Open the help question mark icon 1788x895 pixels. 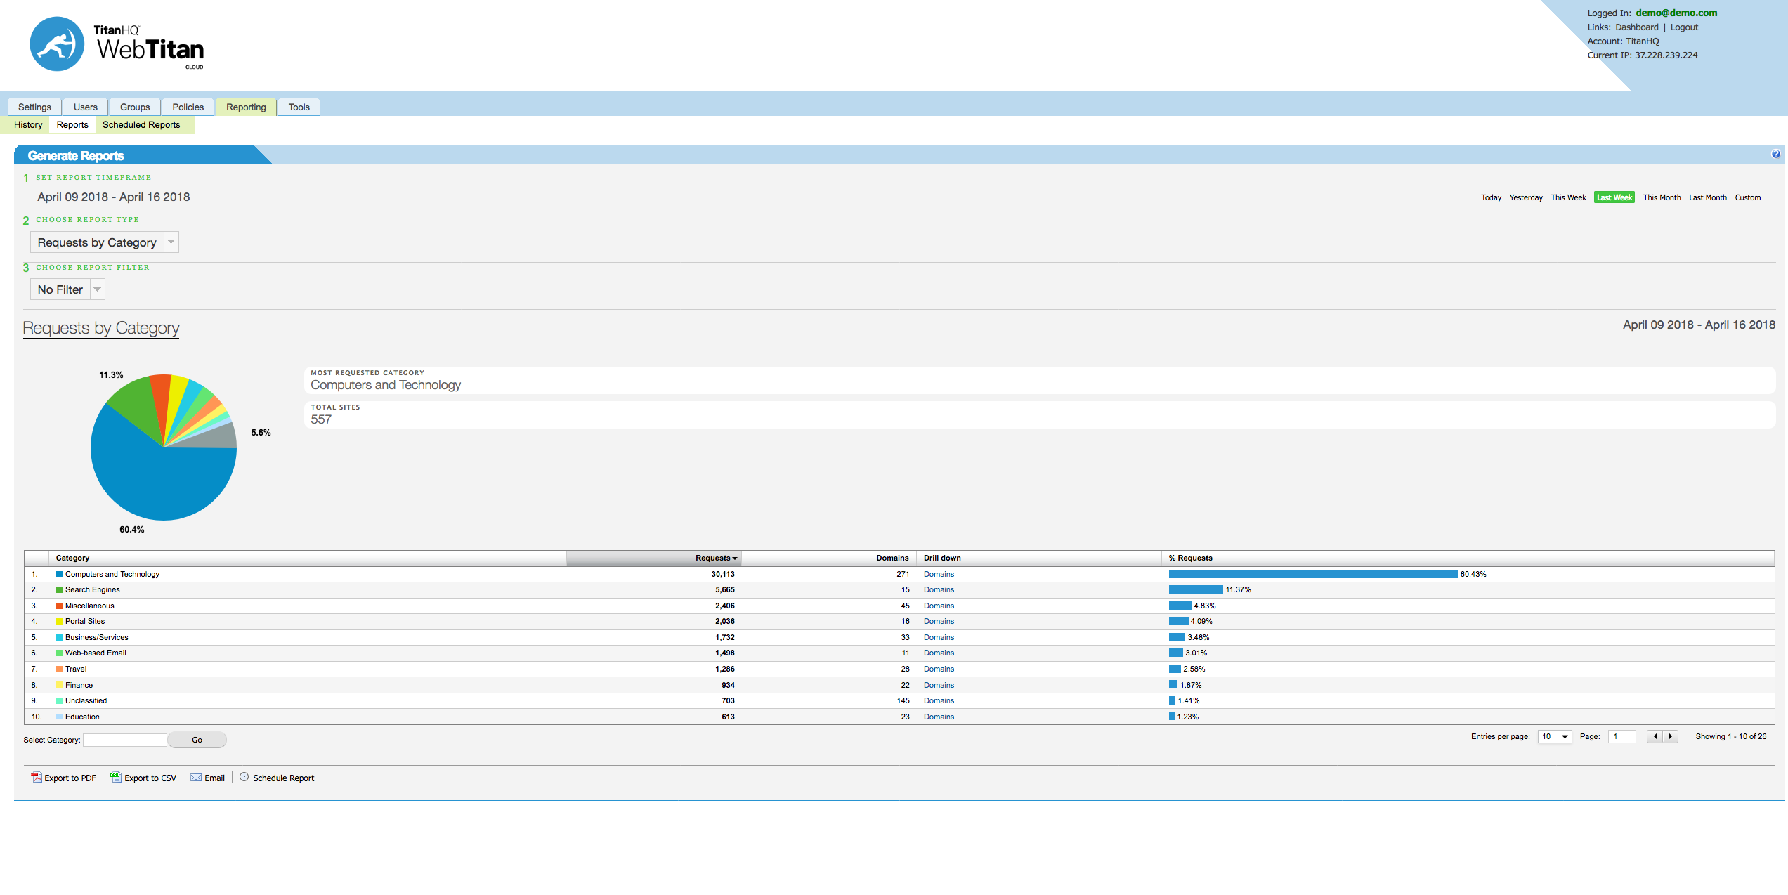coord(1775,155)
